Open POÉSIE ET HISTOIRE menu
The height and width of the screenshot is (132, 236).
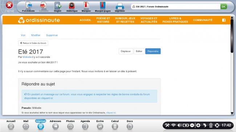103,20
